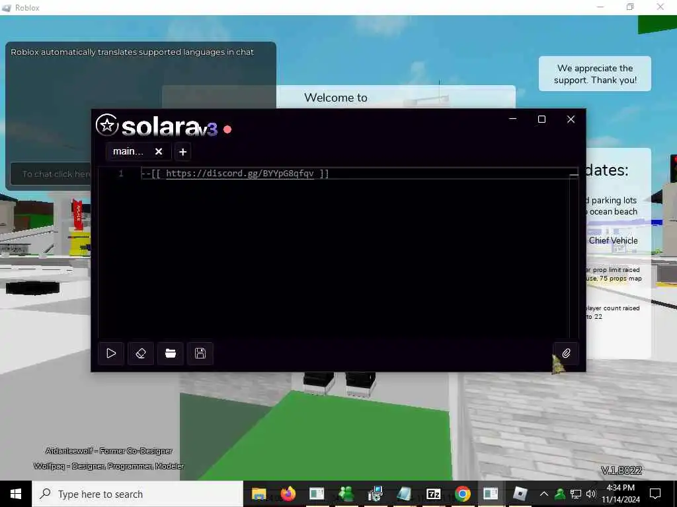
Task: Open the green people messenger taskbar icon
Action: point(346,494)
